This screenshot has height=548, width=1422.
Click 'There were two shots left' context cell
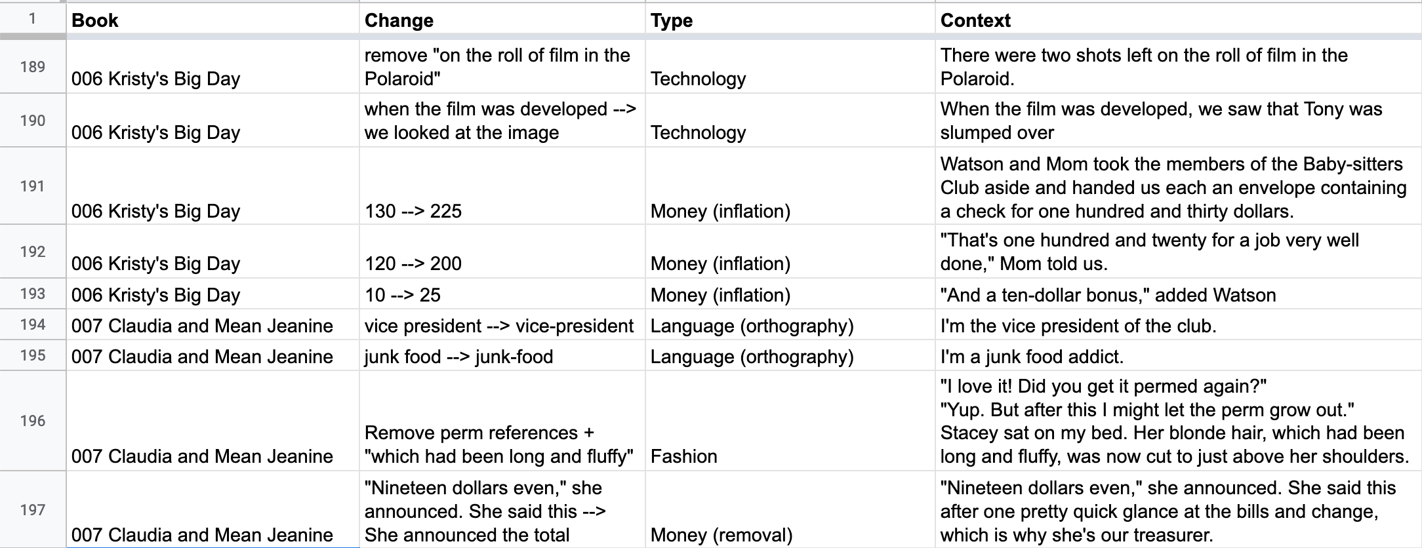click(1179, 67)
